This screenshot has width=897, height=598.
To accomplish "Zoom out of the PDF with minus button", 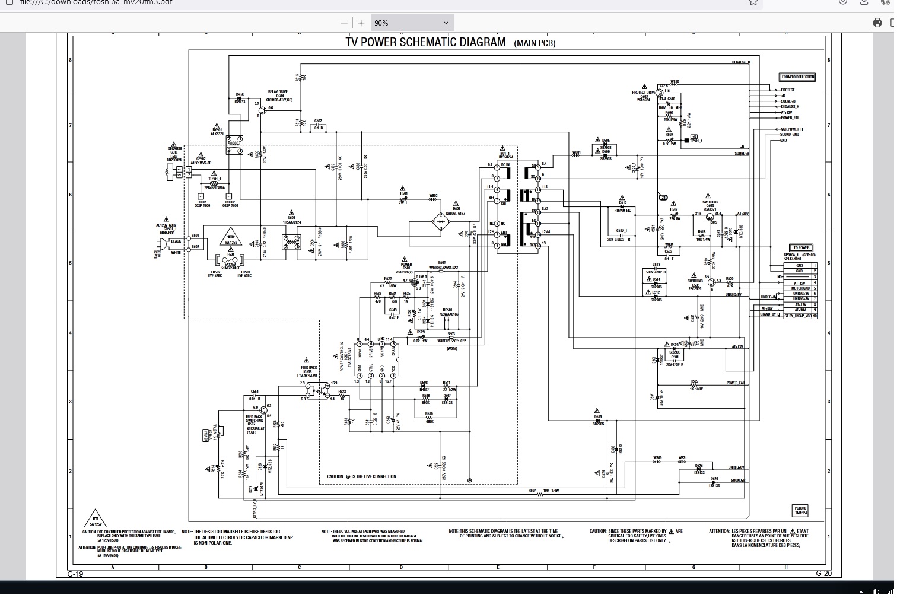I will (x=344, y=23).
